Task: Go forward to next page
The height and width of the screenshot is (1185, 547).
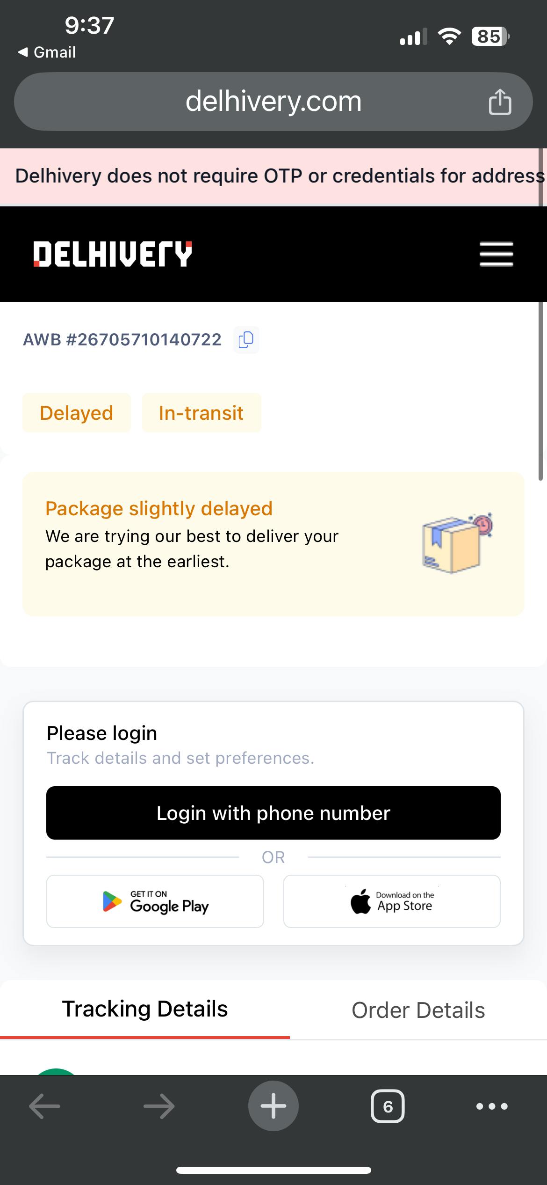Action: pos(159,1106)
